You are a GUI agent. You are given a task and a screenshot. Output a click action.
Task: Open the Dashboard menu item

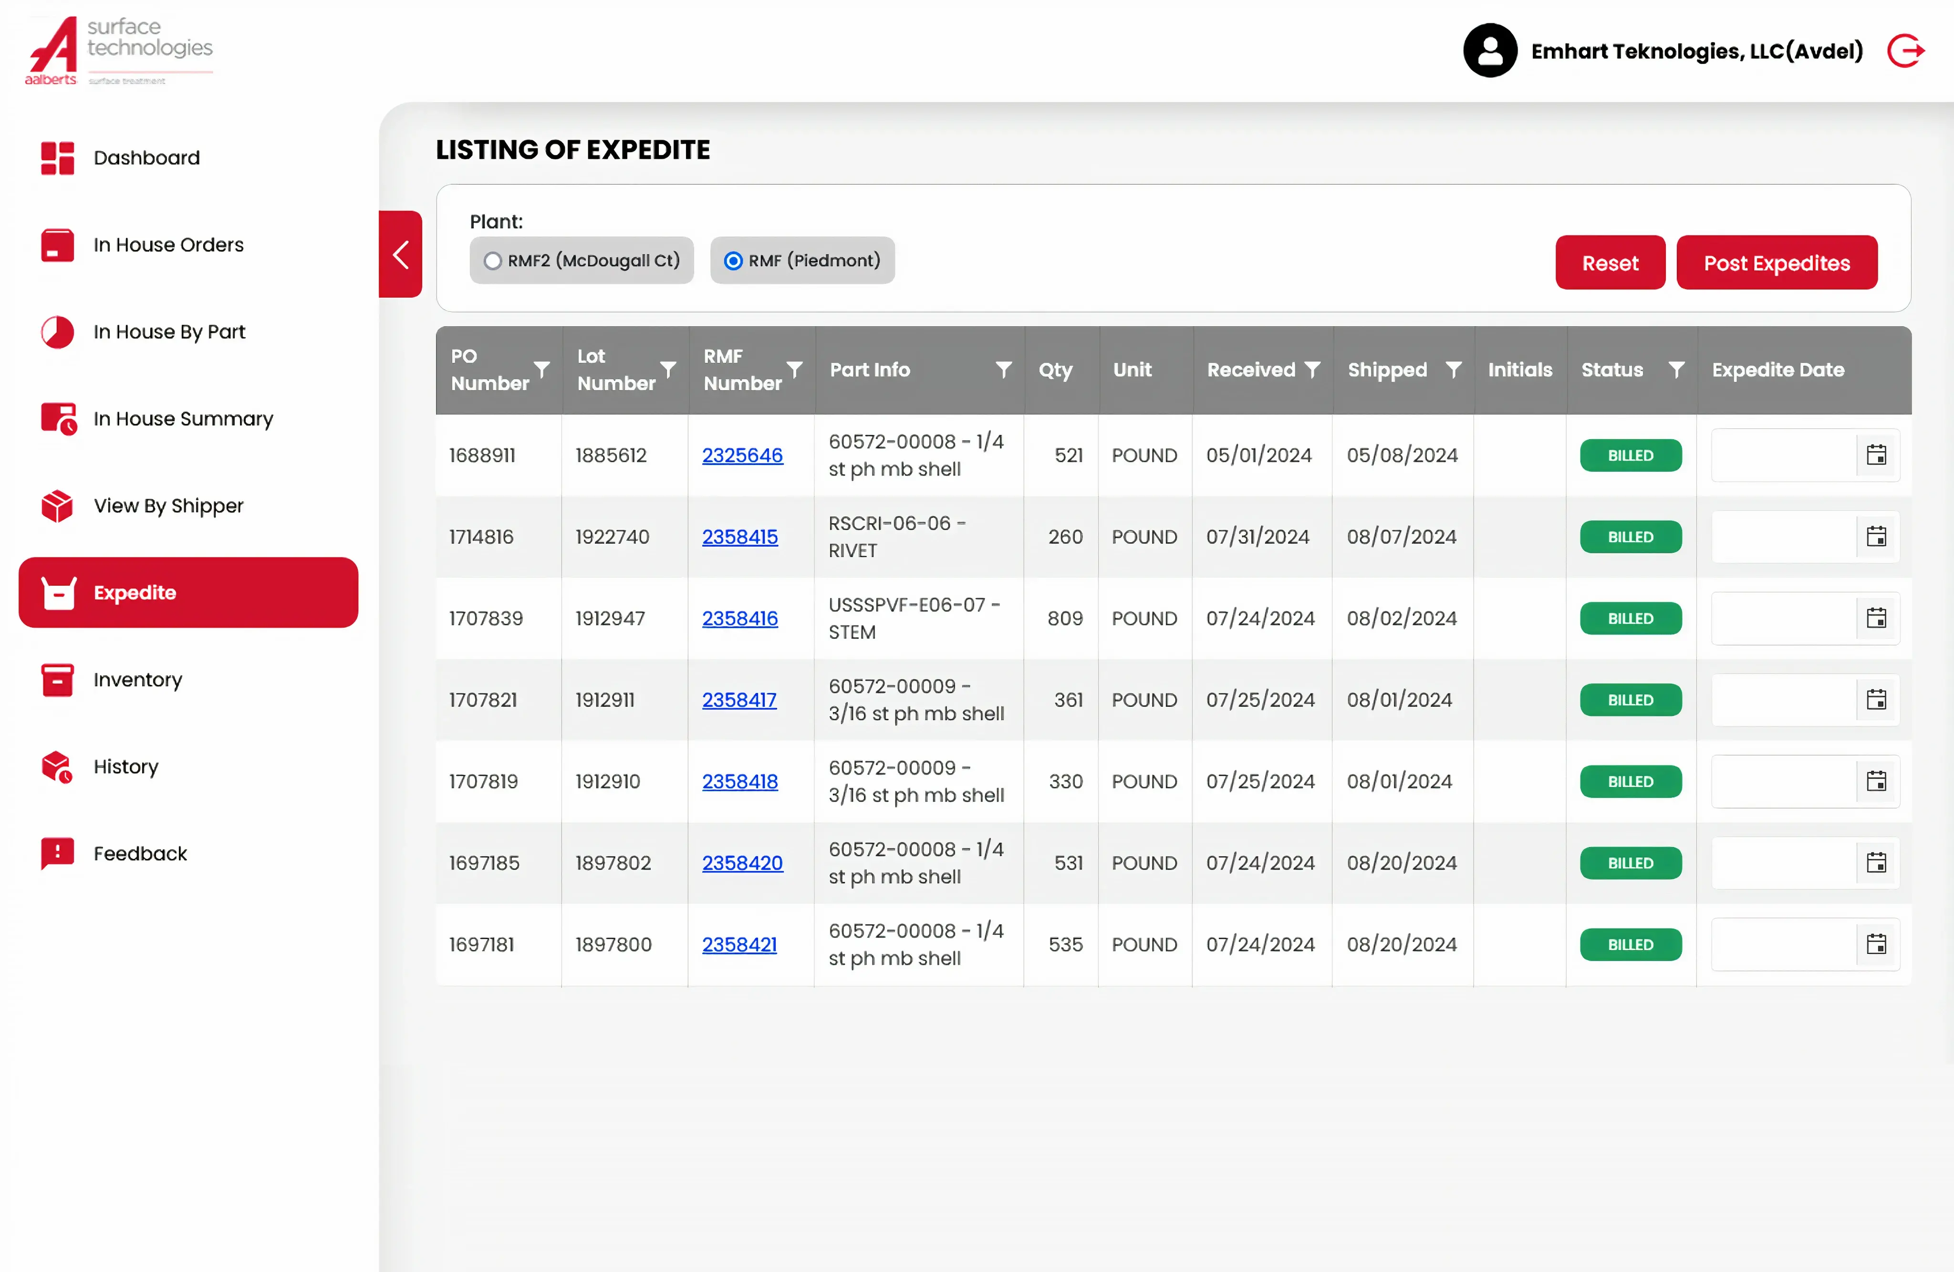[x=146, y=157]
